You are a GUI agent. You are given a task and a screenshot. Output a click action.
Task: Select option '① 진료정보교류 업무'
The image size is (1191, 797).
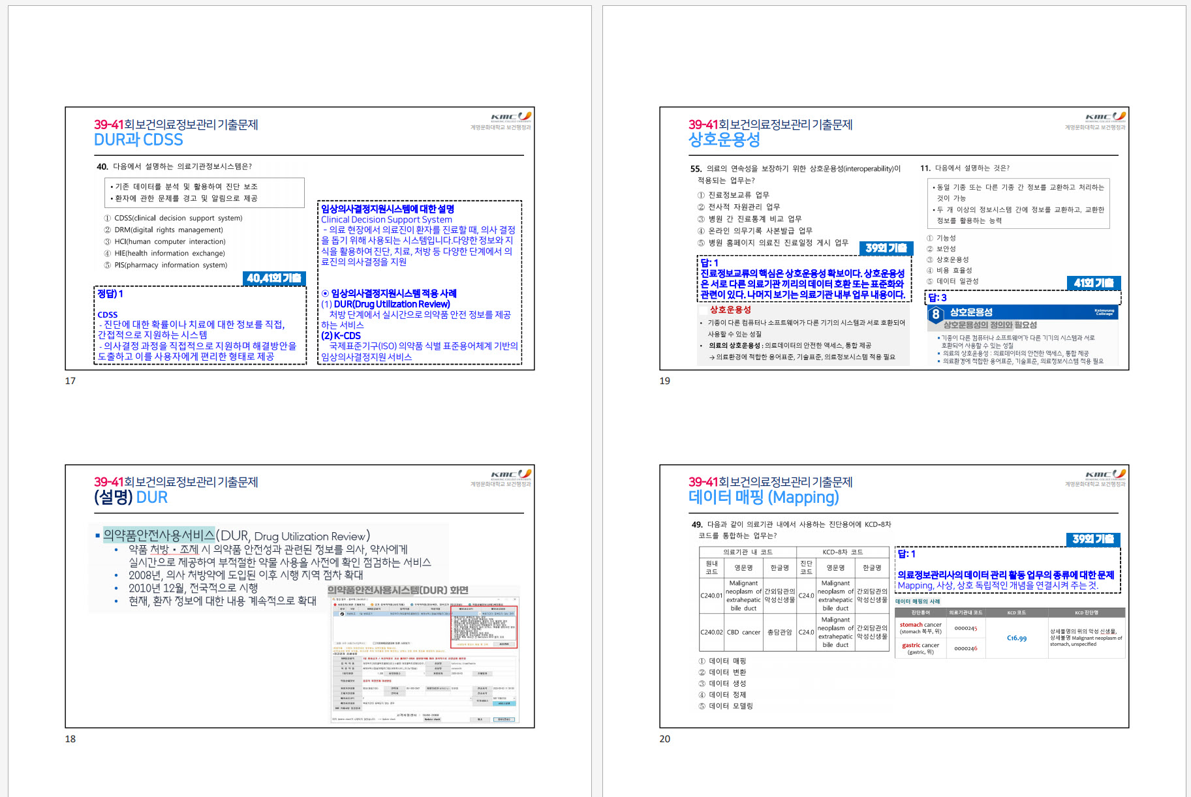coord(734,195)
